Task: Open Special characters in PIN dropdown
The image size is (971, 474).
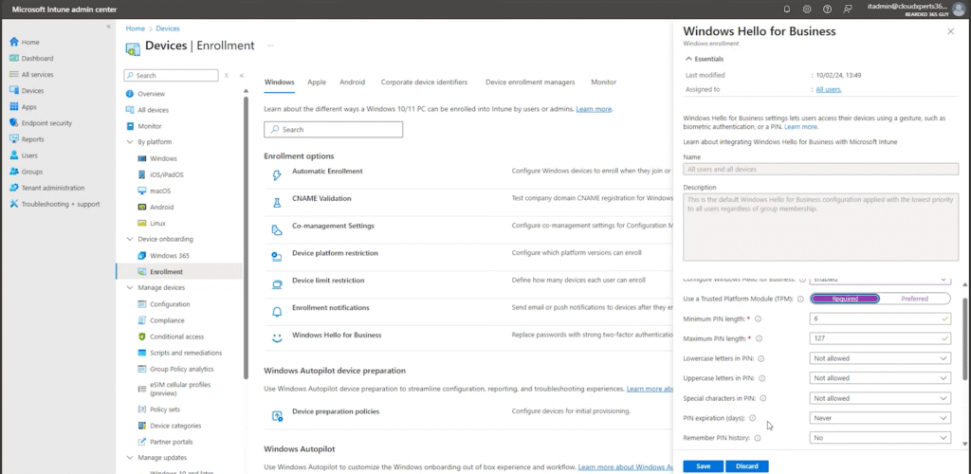Action: point(880,398)
